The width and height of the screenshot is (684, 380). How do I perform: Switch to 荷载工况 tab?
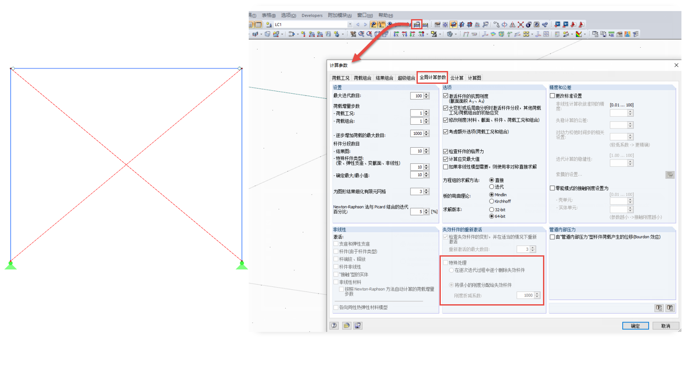(x=340, y=78)
